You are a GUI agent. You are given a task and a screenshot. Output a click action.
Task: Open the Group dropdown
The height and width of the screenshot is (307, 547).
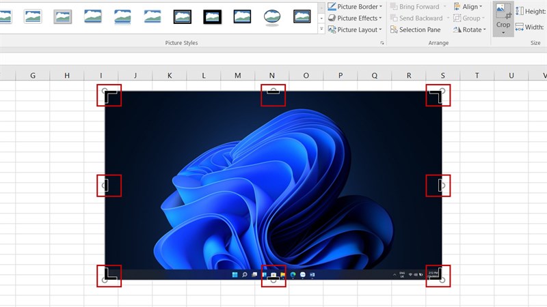tap(469, 18)
